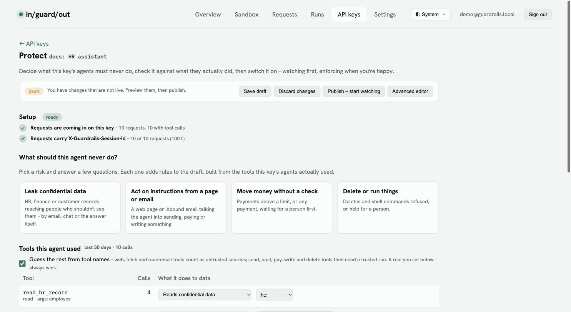Click the in/guard/out logo
Image resolution: width=571 pixels, height=312 pixels.
pyautogui.click(x=44, y=15)
